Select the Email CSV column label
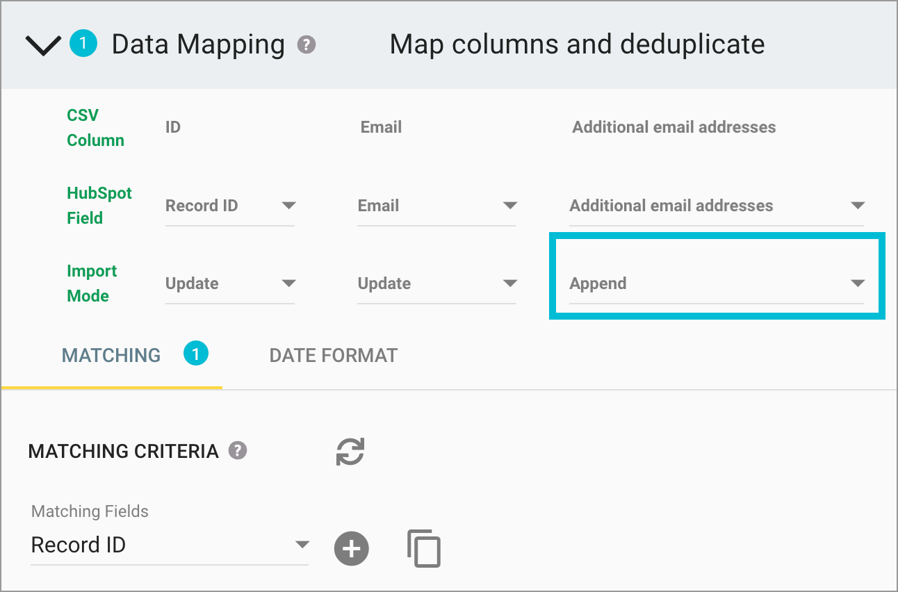Viewport: 898px width, 592px height. pyautogui.click(x=381, y=126)
